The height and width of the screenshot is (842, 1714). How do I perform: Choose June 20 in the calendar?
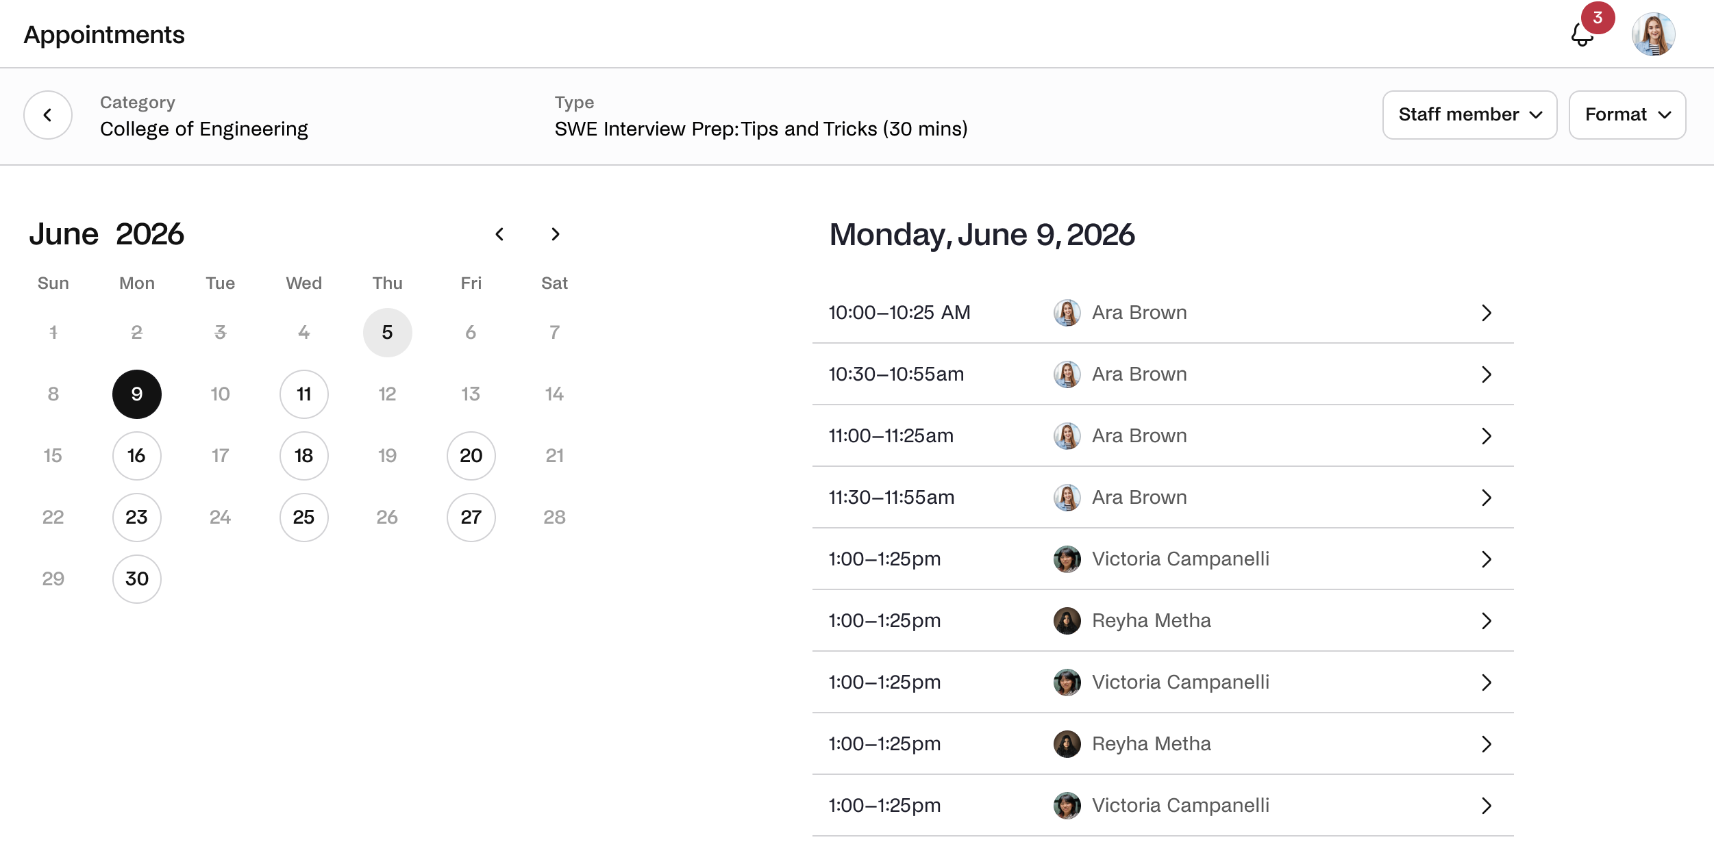point(471,456)
